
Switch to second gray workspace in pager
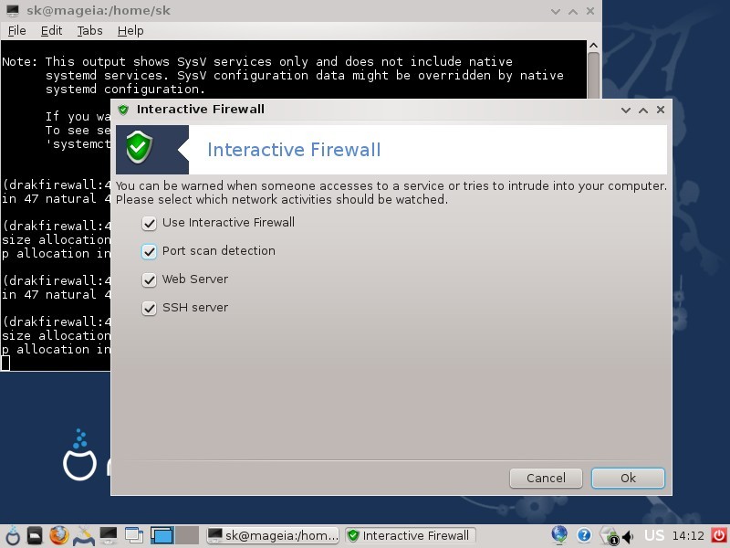tap(187, 536)
